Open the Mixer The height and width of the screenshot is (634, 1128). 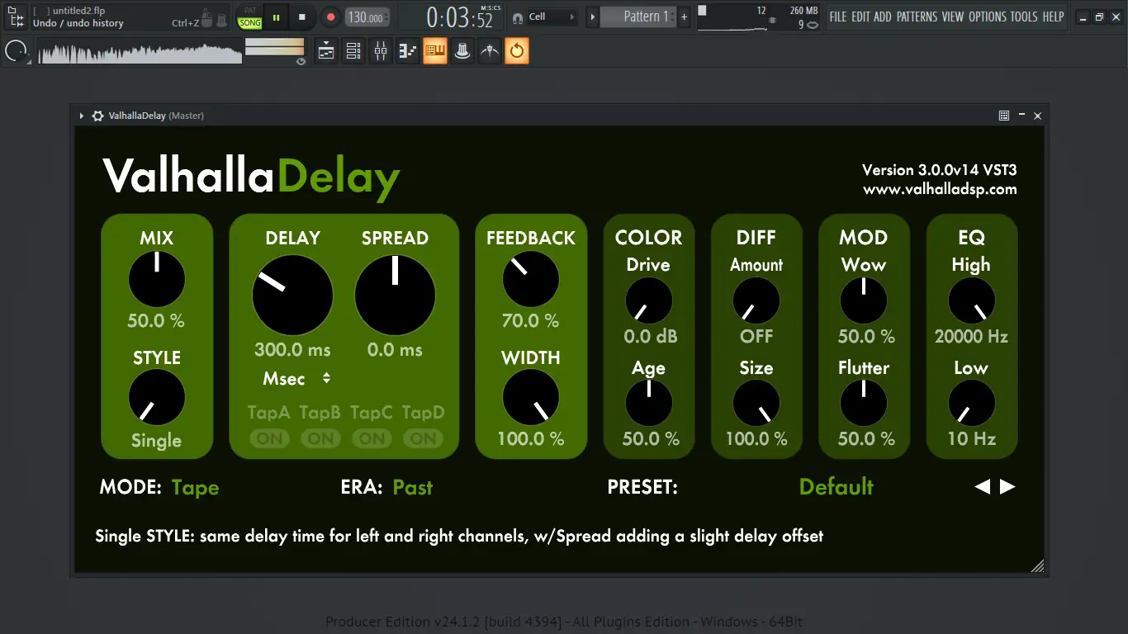[x=380, y=50]
